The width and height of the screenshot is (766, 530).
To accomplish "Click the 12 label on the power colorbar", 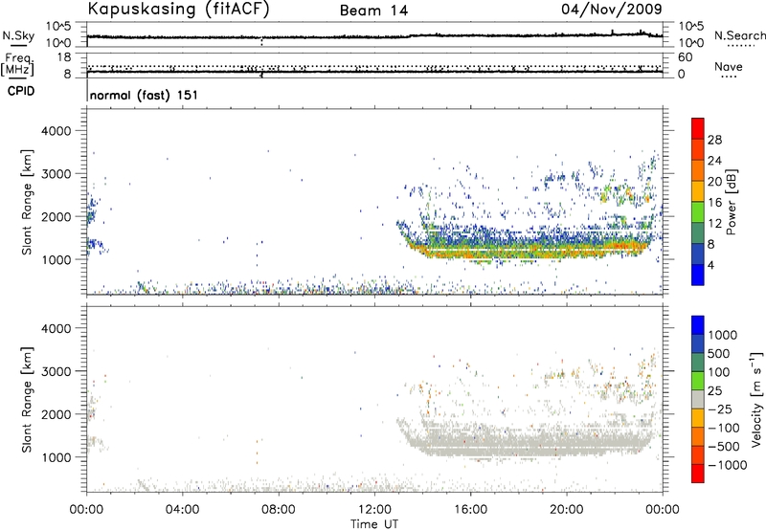I will (x=714, y=224).
